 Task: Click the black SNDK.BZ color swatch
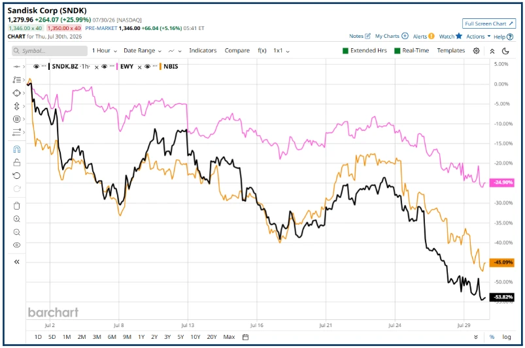[x=49, y=66]
